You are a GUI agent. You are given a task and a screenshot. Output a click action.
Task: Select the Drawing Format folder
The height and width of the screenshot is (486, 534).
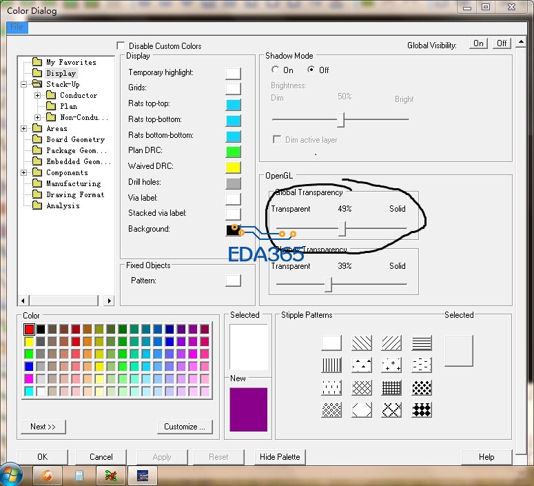pos(68,194)
